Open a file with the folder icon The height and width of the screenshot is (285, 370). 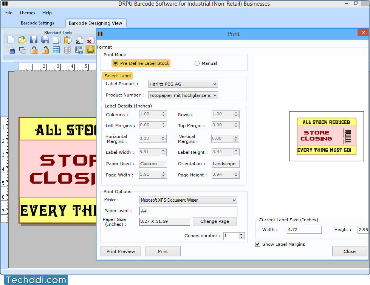22,40
